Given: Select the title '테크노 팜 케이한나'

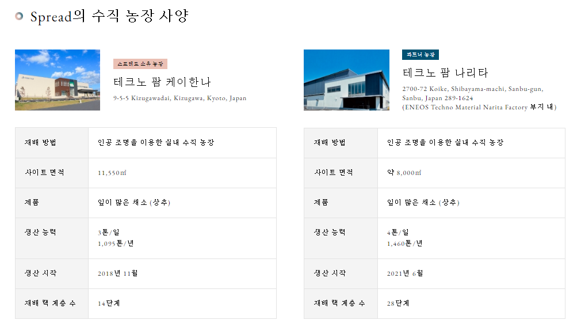Looking at the screenshot, I should [x=162, y=82].
